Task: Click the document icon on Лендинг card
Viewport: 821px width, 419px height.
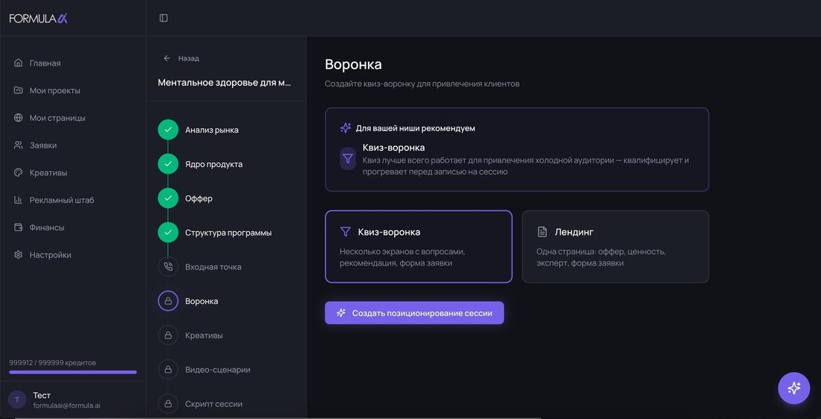Action: tap(542, 232)
